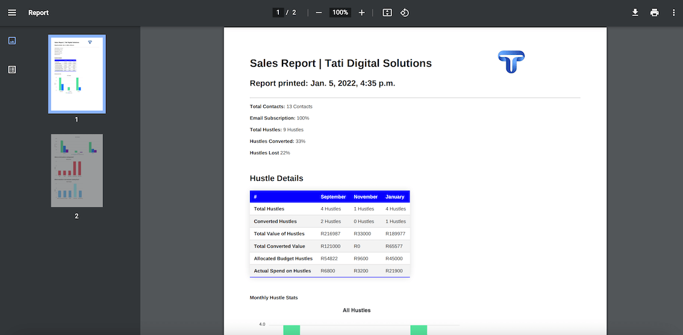Click the R189977 value cell
Image resolution: width=683 pixels, height=335 pixels.
pos(396,234)
